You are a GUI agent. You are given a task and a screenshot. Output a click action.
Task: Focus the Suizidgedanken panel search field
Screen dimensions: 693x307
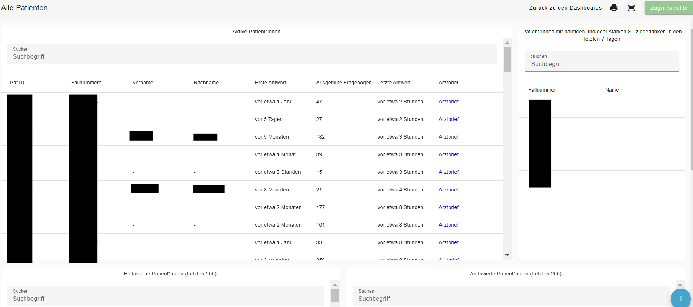pos(602,61)
